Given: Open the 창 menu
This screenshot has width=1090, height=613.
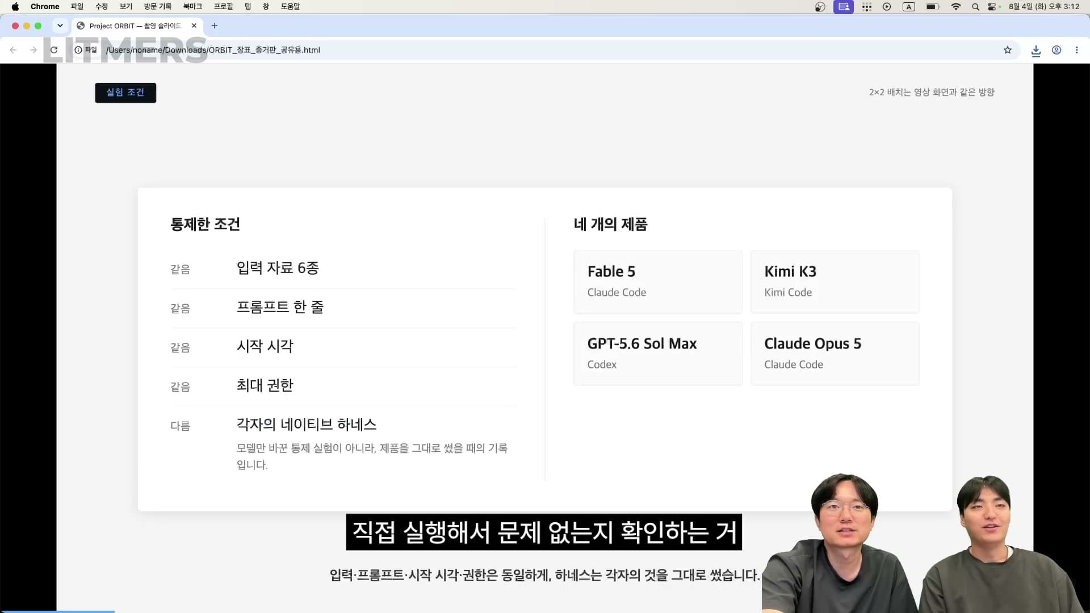Looking at the screenshot, I should (266, 7).
